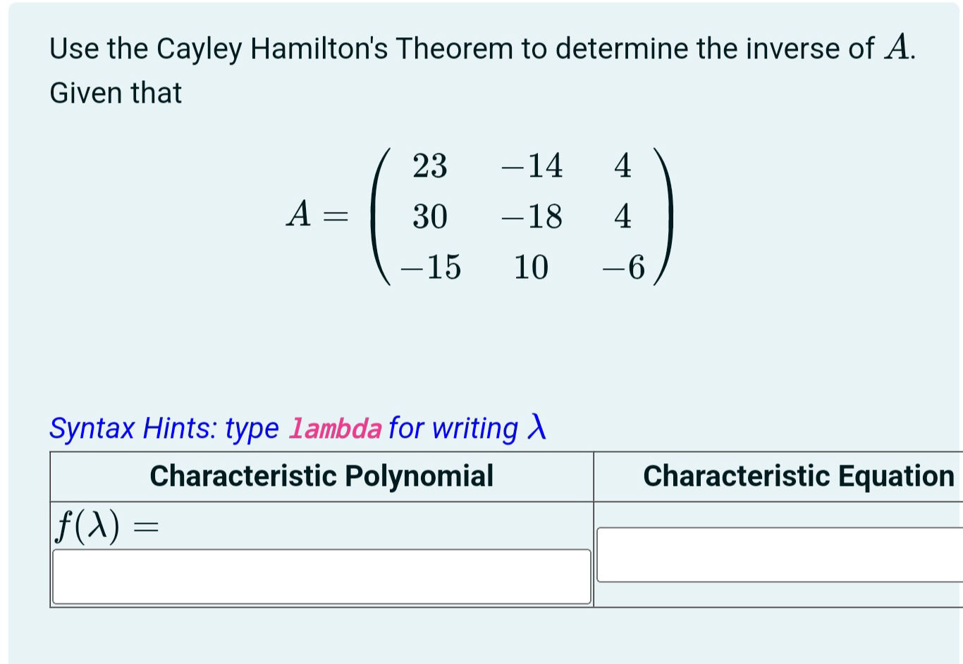Click the matrix entry -18
963x664 pixels.
[x=535, y=217]
